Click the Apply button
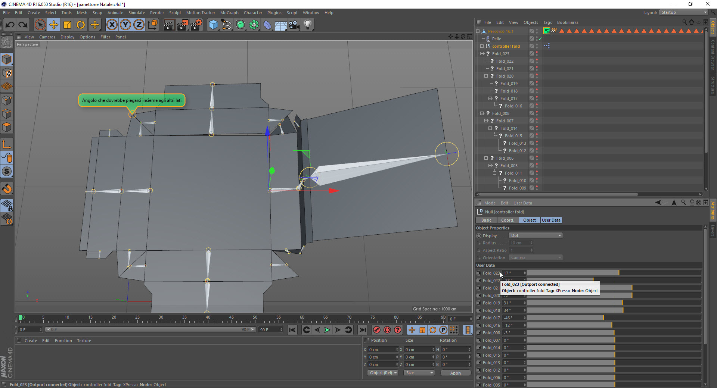This screenshot has height=388, width=717. (x=455, y=373)
